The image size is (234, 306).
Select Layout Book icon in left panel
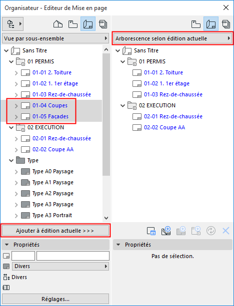pos(88,24)
